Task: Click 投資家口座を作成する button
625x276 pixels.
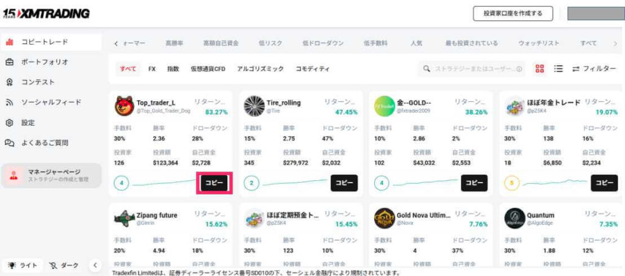Action: coord(513,13)
